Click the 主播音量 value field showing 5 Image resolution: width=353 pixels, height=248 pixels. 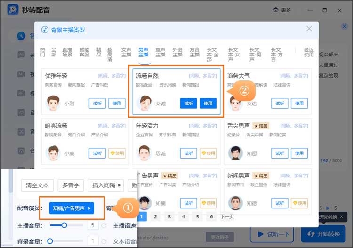tap(93, 225)
